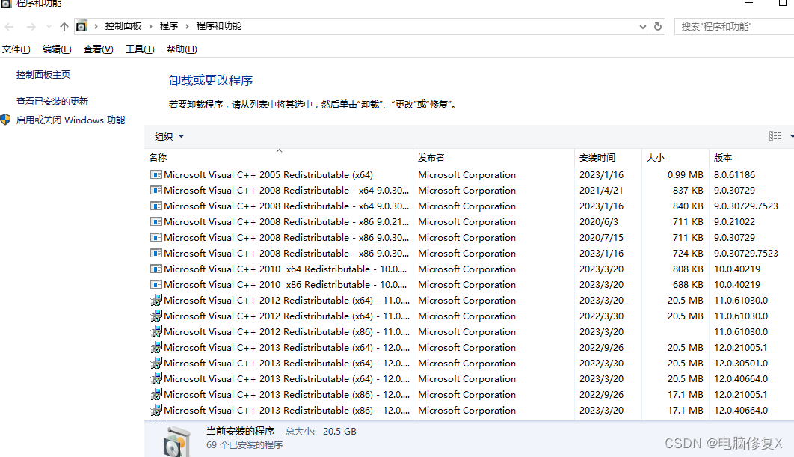Open 控制面板主页 link
This screenshot has width=794, height=457.
click(43, 75)
